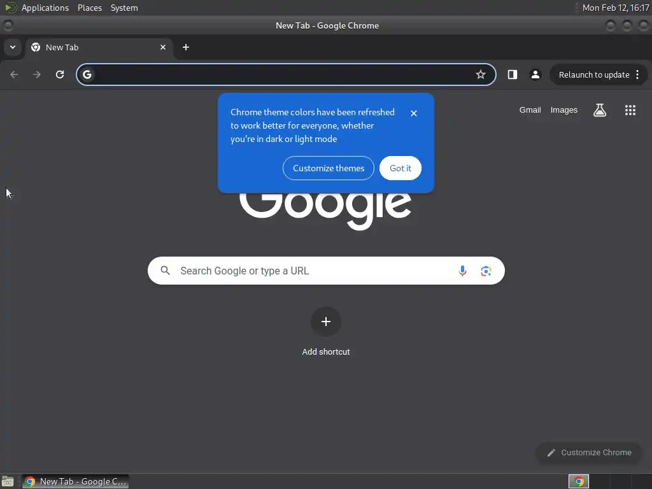Select the New Tab tab
Screen dimensions: 652x489
[x=99, y=47]
